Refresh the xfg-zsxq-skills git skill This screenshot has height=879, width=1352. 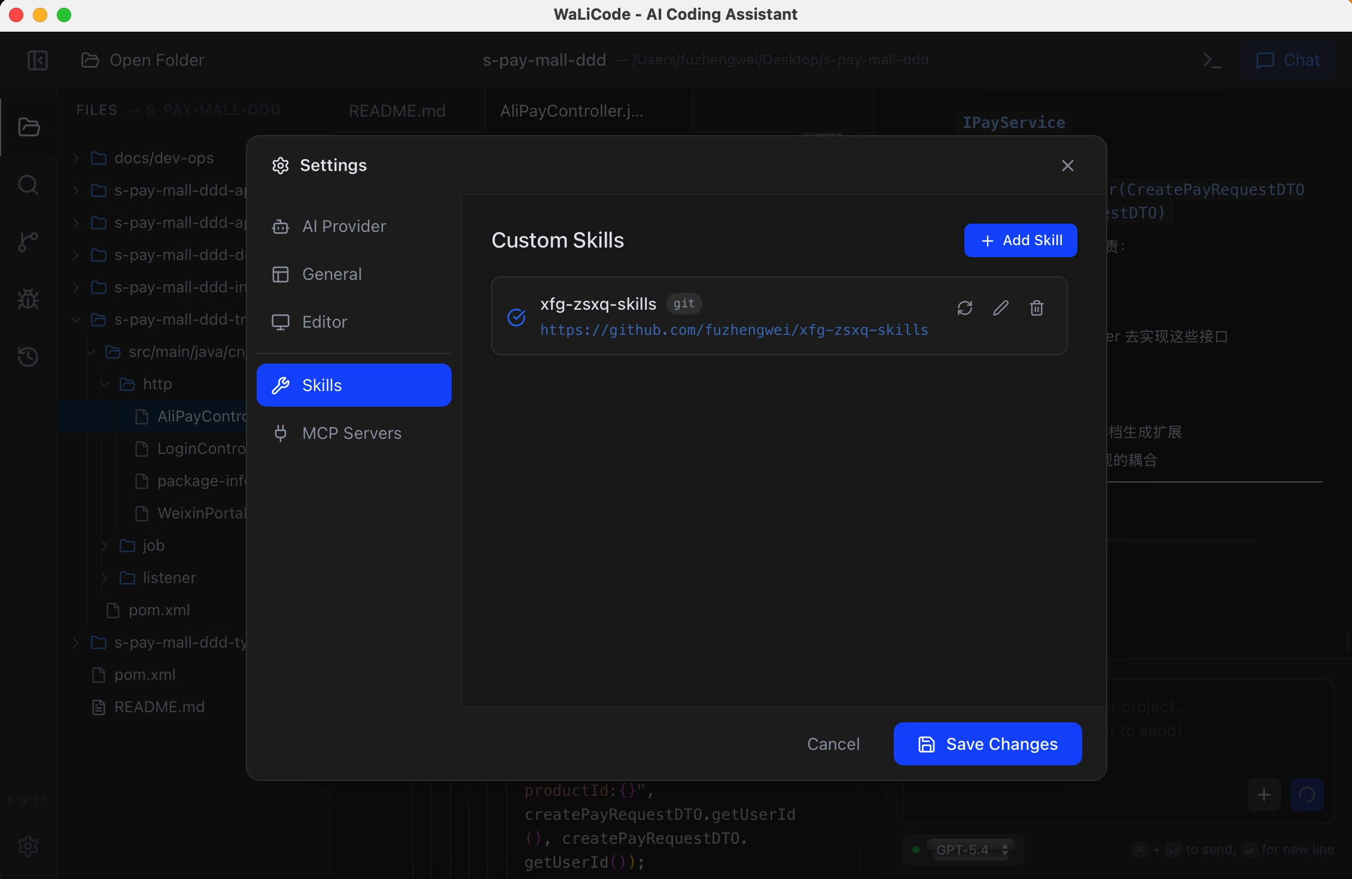[964, 308]
